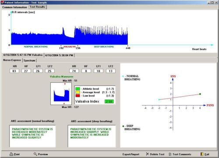Image resolution: width=219 pixels, height=158 pixels.
Task: Click the Export/Import button
Action: coord(131,154)
